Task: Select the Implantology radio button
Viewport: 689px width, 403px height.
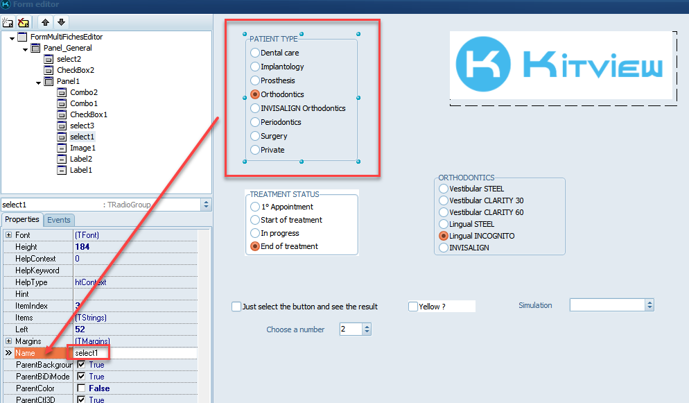Action: coord(255,67)
